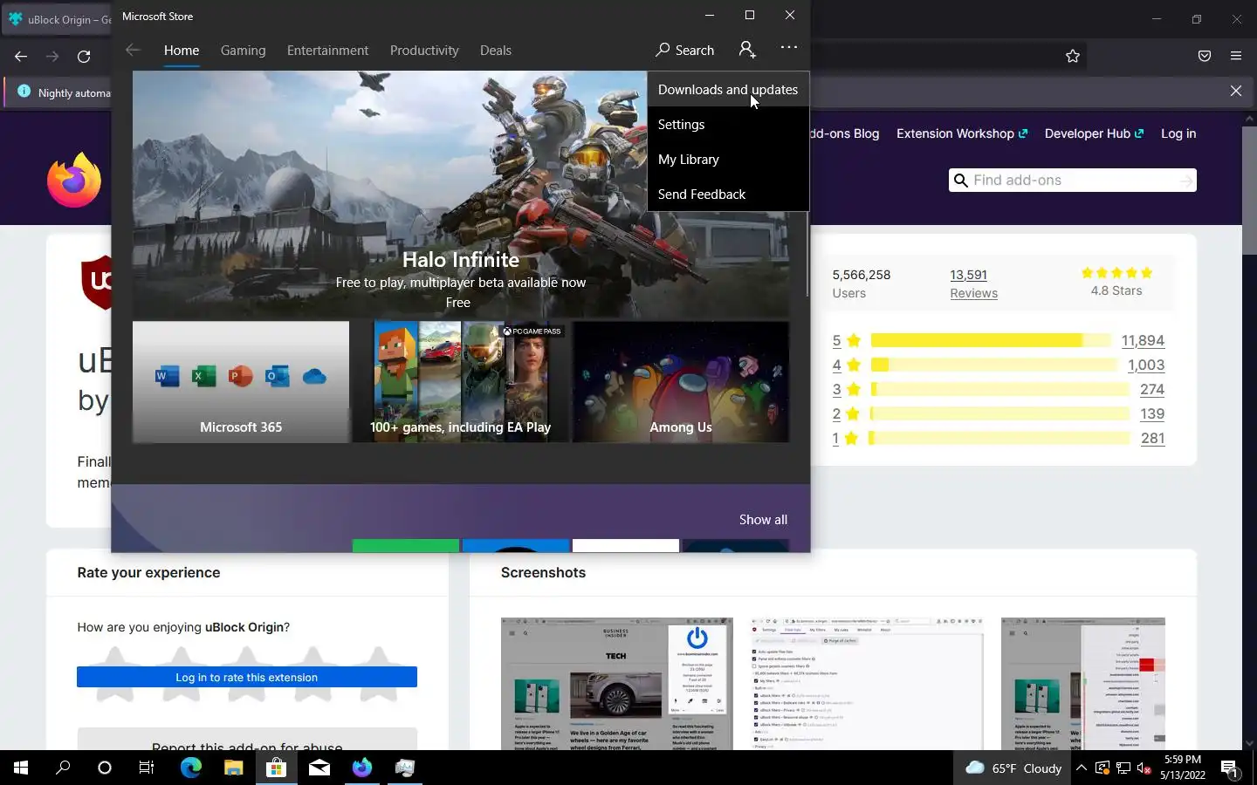Click Firefox forward navigation arrow

52,56
